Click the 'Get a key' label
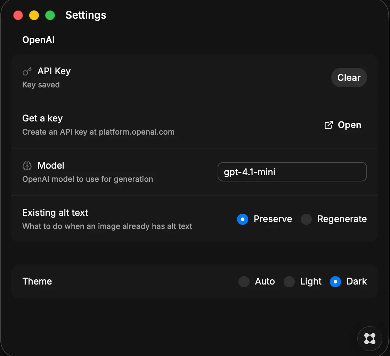Viewport: 390px width, 356px height. 42,118
